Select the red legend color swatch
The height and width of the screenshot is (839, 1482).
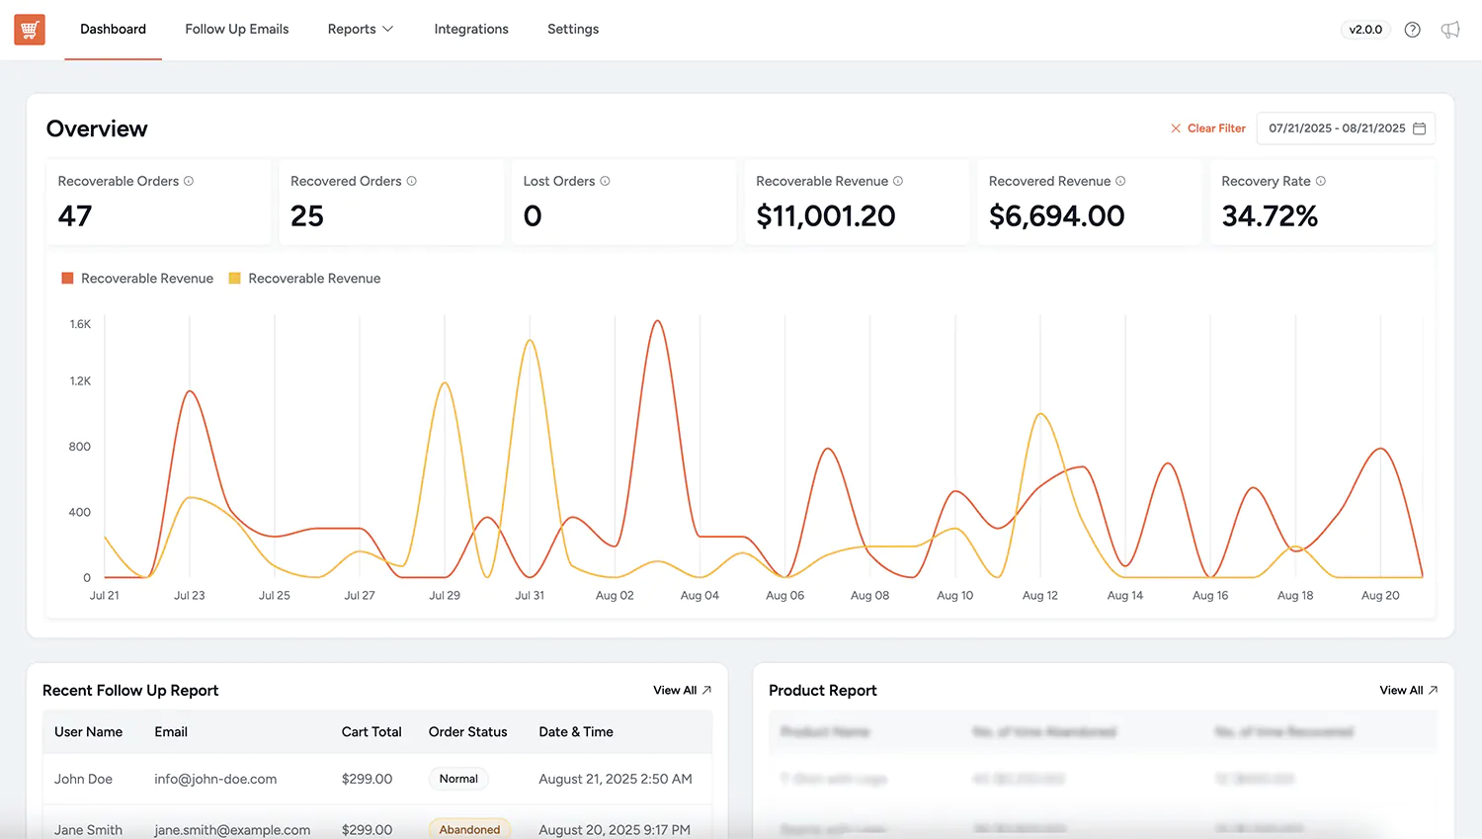[66, 278]
